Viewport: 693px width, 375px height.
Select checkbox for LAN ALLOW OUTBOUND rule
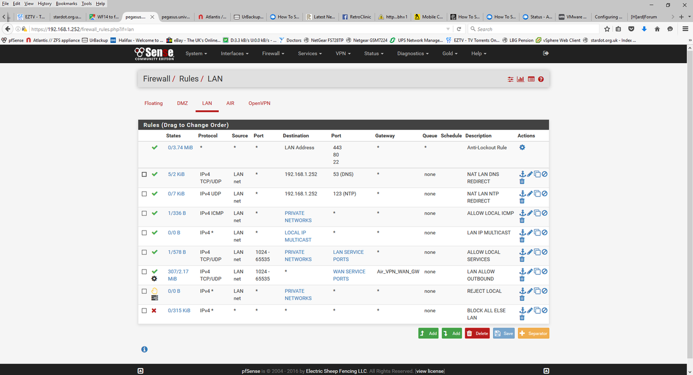[x=145, y=272]
